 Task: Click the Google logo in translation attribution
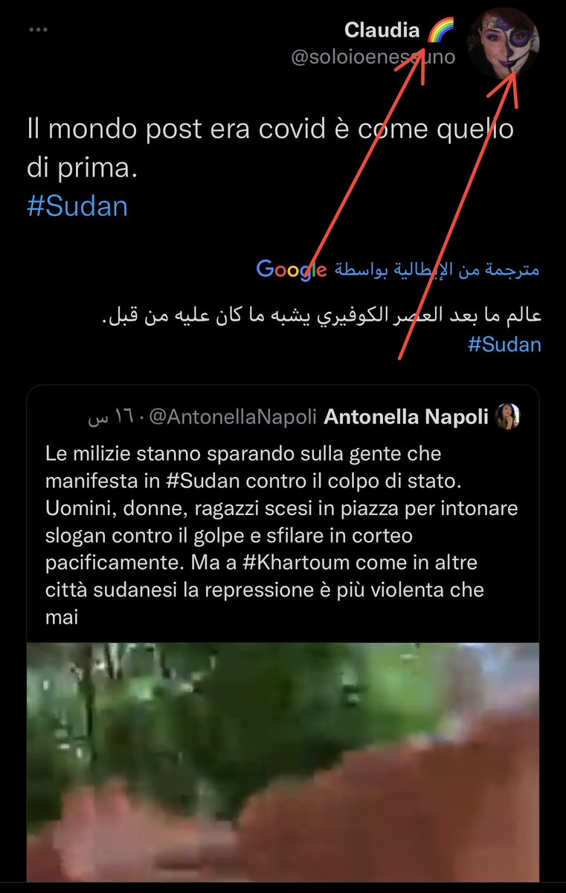point(292,269)
